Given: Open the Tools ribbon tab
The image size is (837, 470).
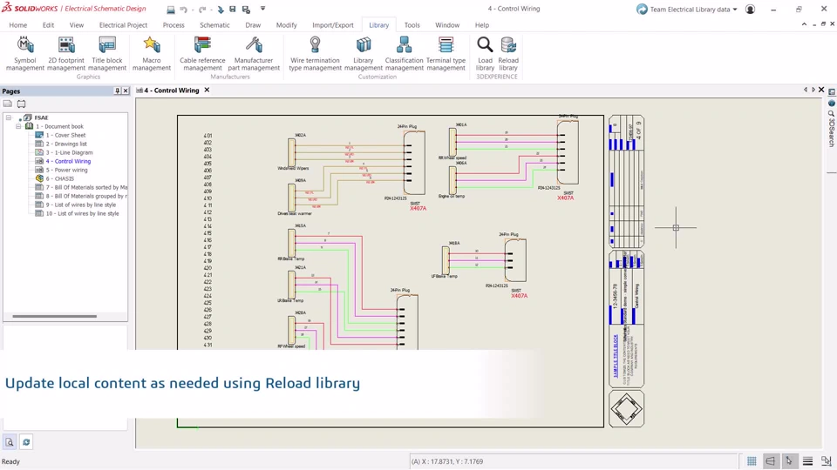Looking at the screenshot, I should tap(412, 25).
